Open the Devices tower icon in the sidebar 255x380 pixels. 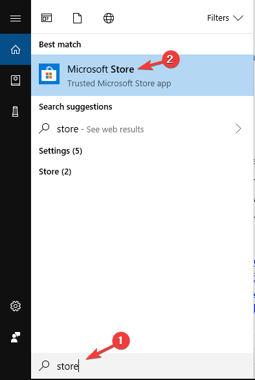point(16,112)
